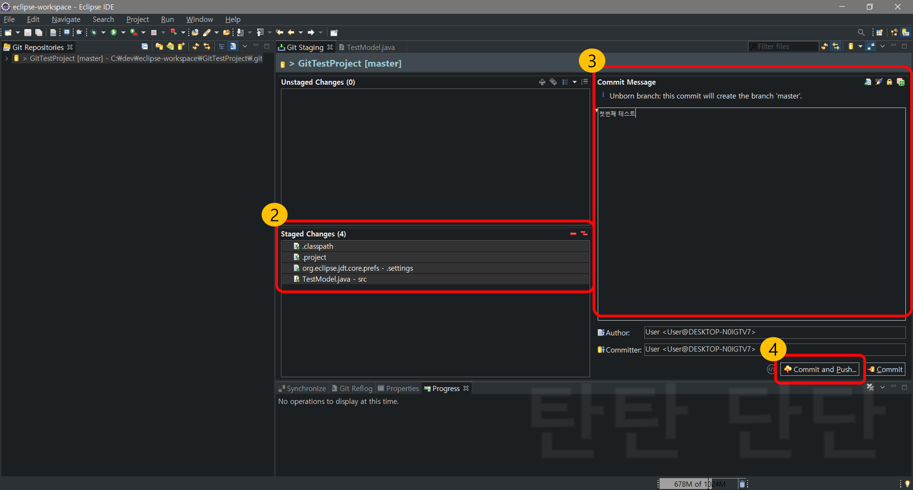Click Commit and Push button
Viewport: 913px width, 490px height.
point(820,369)
